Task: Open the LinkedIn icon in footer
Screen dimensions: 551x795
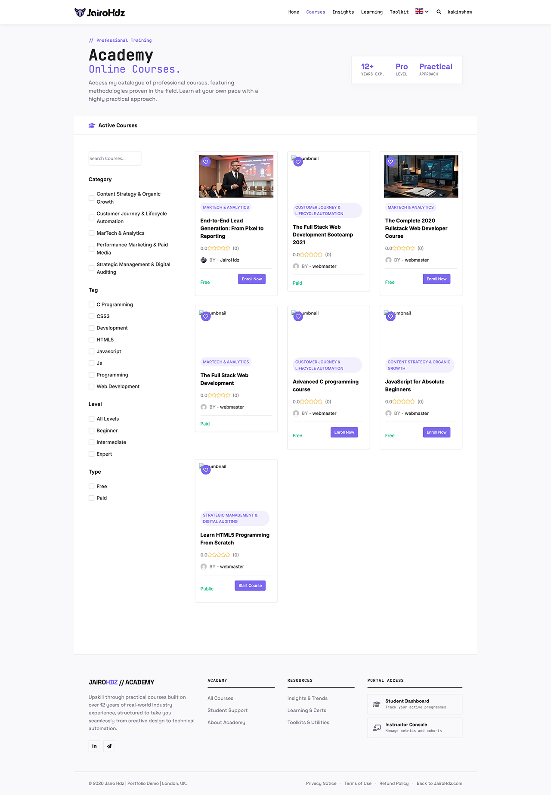Action: point(94,746)
